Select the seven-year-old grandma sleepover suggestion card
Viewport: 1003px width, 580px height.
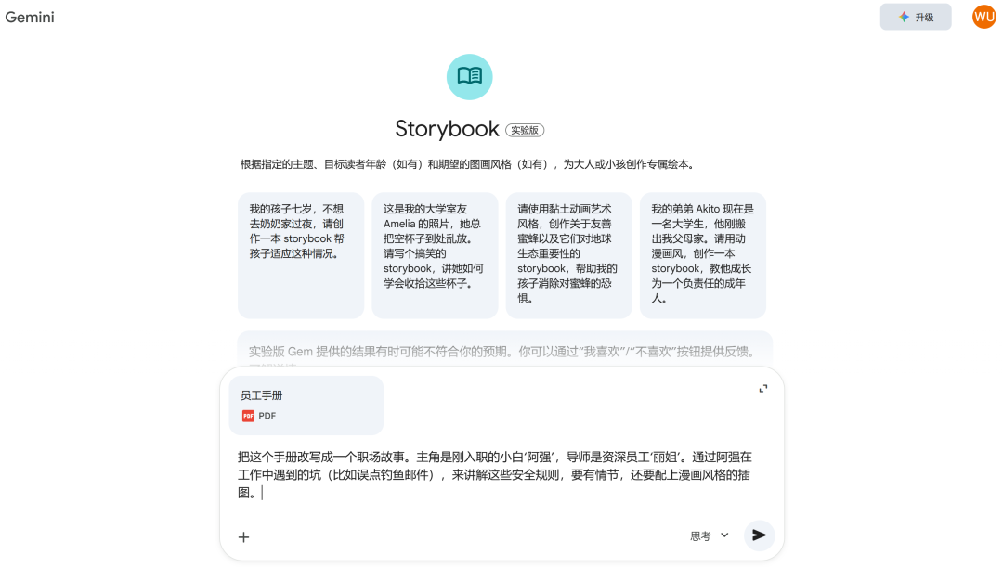[301, 255]
